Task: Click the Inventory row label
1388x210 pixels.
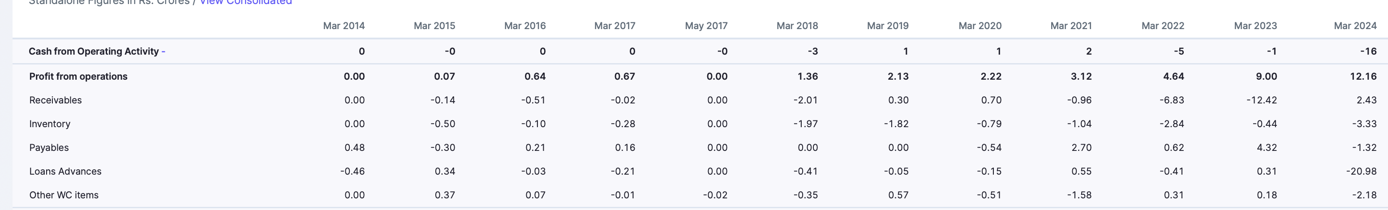Action: click(x=50, y=124)
